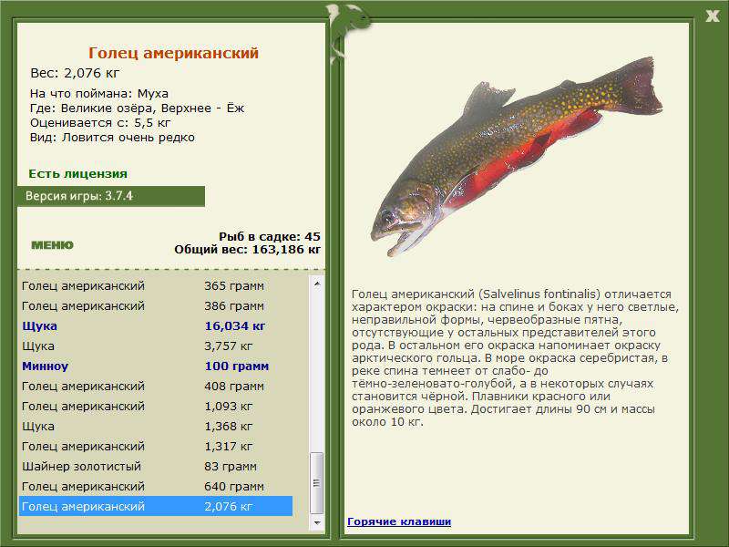Image resolution: width=729 pixels, height=547 pixels.
Task: Select highlighted Голец американский 2,076 кг row
Action: pos(156,506)
